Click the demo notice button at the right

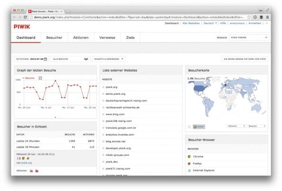tap(245, 59)
